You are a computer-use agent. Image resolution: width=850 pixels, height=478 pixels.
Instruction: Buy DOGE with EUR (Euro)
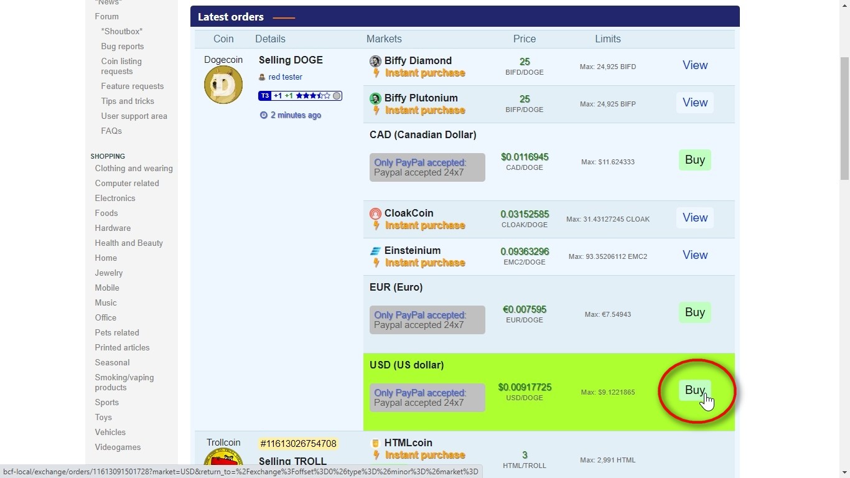694,312
